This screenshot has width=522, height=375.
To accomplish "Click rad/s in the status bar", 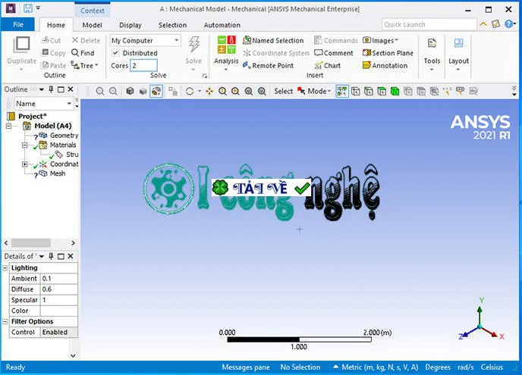I will (x=465, y=367).
